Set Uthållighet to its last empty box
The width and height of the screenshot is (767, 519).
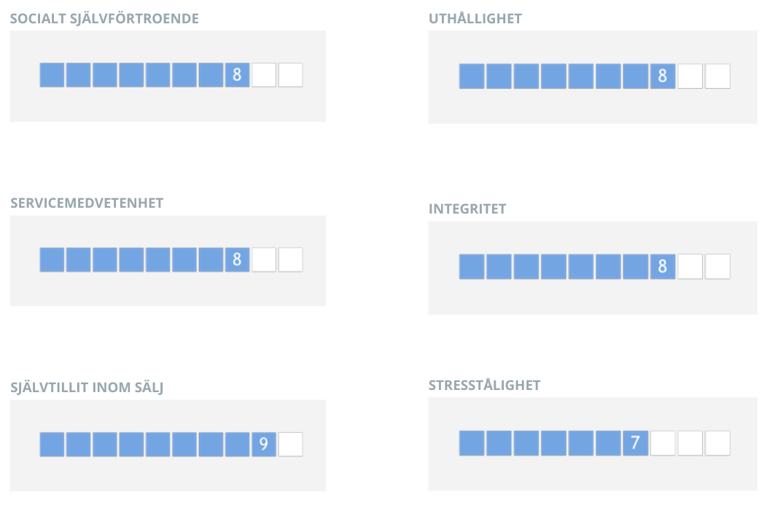click(717, 77)
